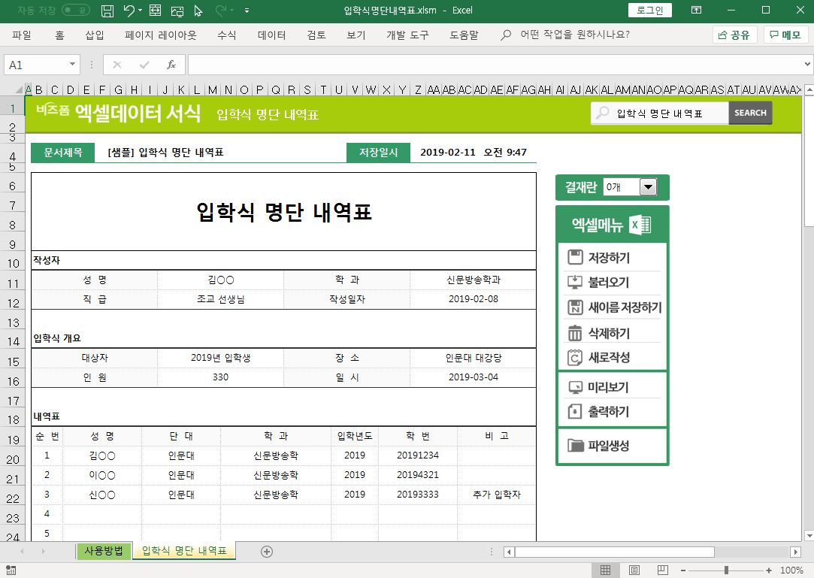The image size is (814, 578).
Task: Expand the Name Box dropdown arrow
Action: [x=73, y=65]
